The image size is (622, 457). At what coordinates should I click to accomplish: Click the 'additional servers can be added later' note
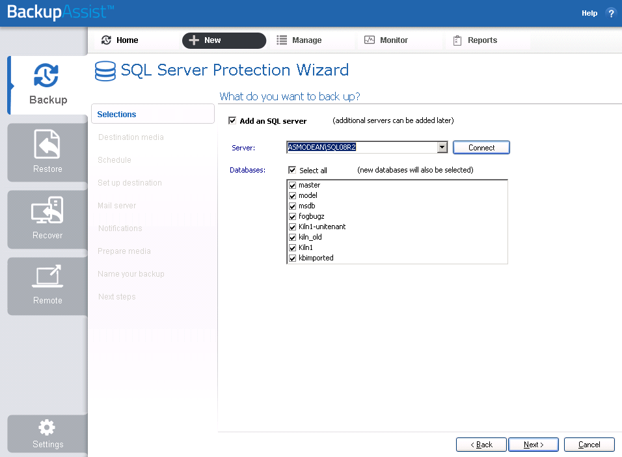pyautogui.click(x=393, y=120)
